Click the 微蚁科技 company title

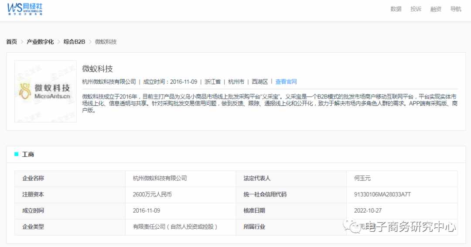click(97, 69)
